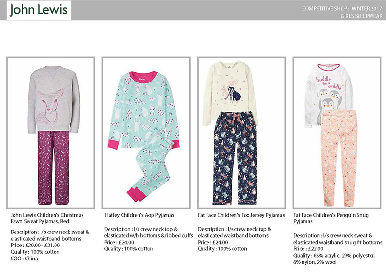The height and width of the screenshot is (273, 386).
Task: Click the huddle for a cuddle top
Action: 330,95
